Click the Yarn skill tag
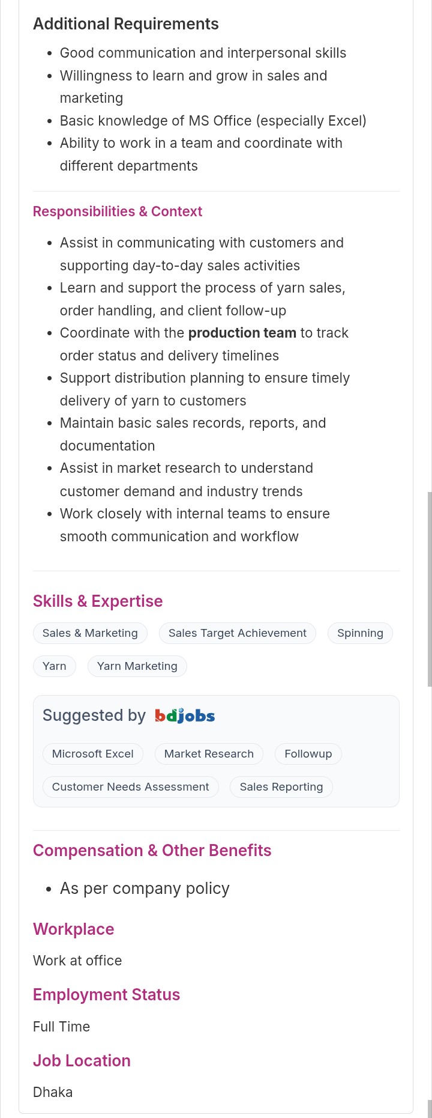This screenshot has width=432, height=1118. tap(55, 666)
